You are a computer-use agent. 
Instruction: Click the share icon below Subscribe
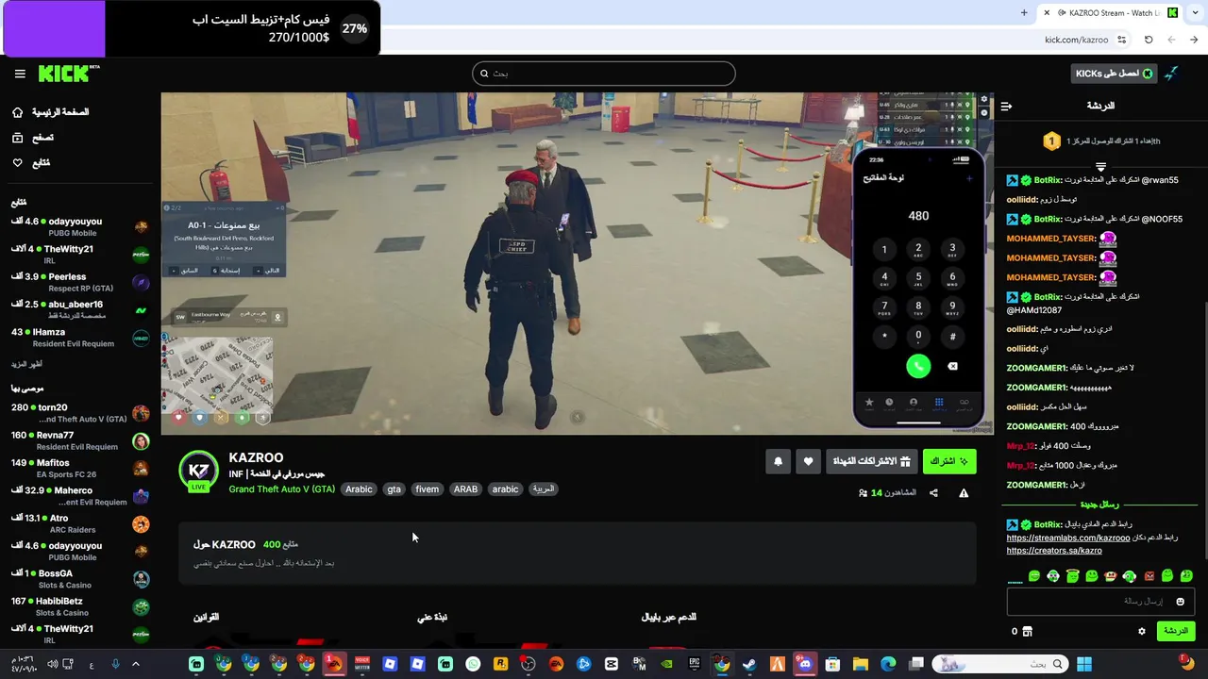[933, 493]
